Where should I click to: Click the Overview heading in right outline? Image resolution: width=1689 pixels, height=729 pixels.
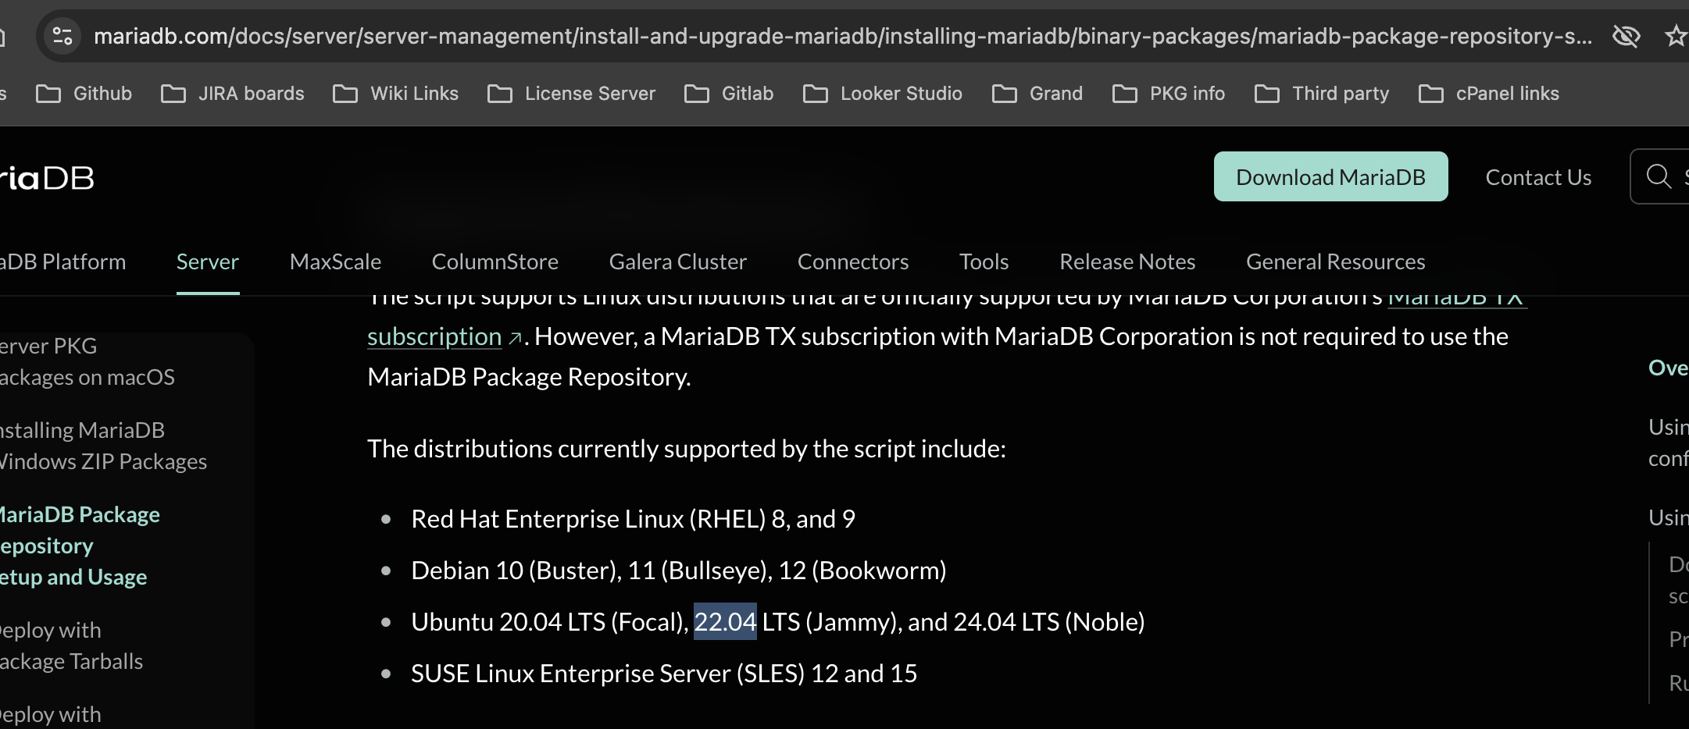tap(1669, 368)
